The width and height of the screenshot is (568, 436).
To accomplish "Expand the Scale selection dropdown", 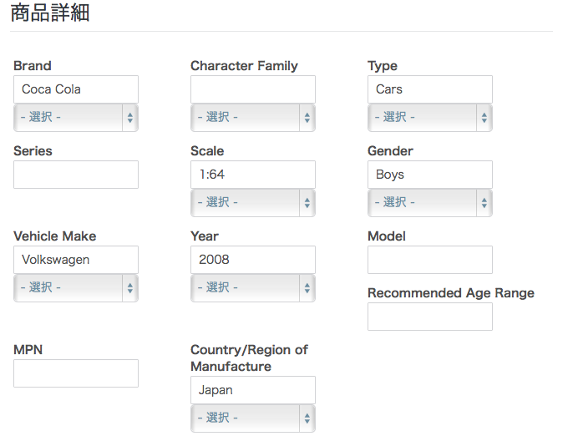I will click(x=253, y=203).
